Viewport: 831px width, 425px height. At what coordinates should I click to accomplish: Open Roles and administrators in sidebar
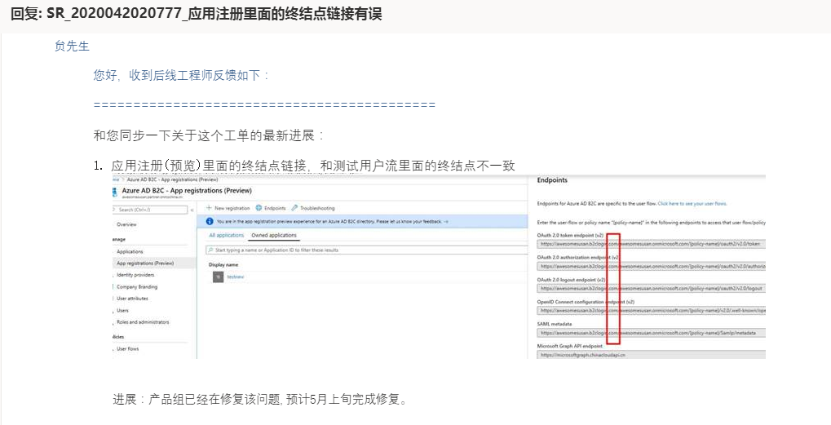pyautogui.click(x=143, y=322)
